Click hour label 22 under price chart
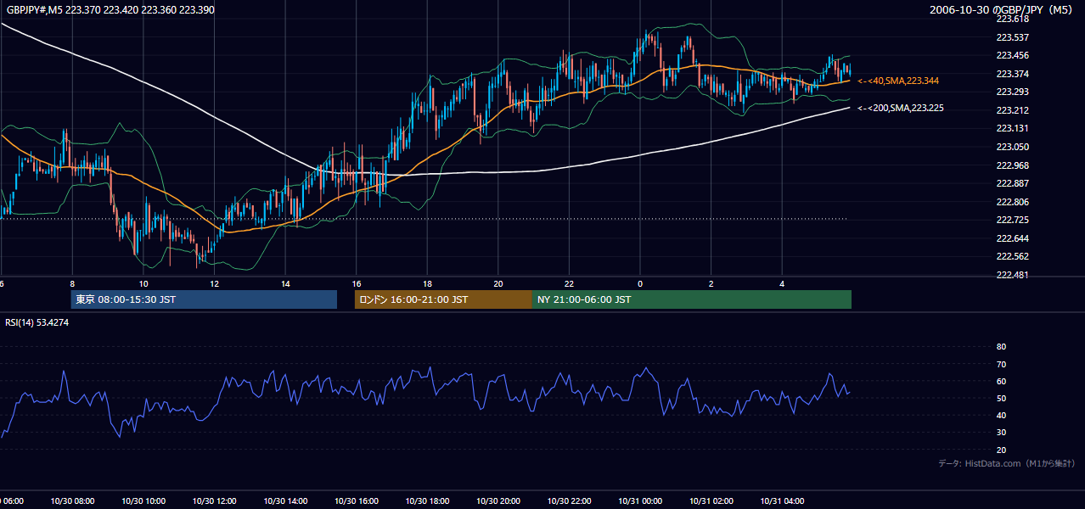The width and height of the screenshot is (1085, 509). [x=569, y=284]
